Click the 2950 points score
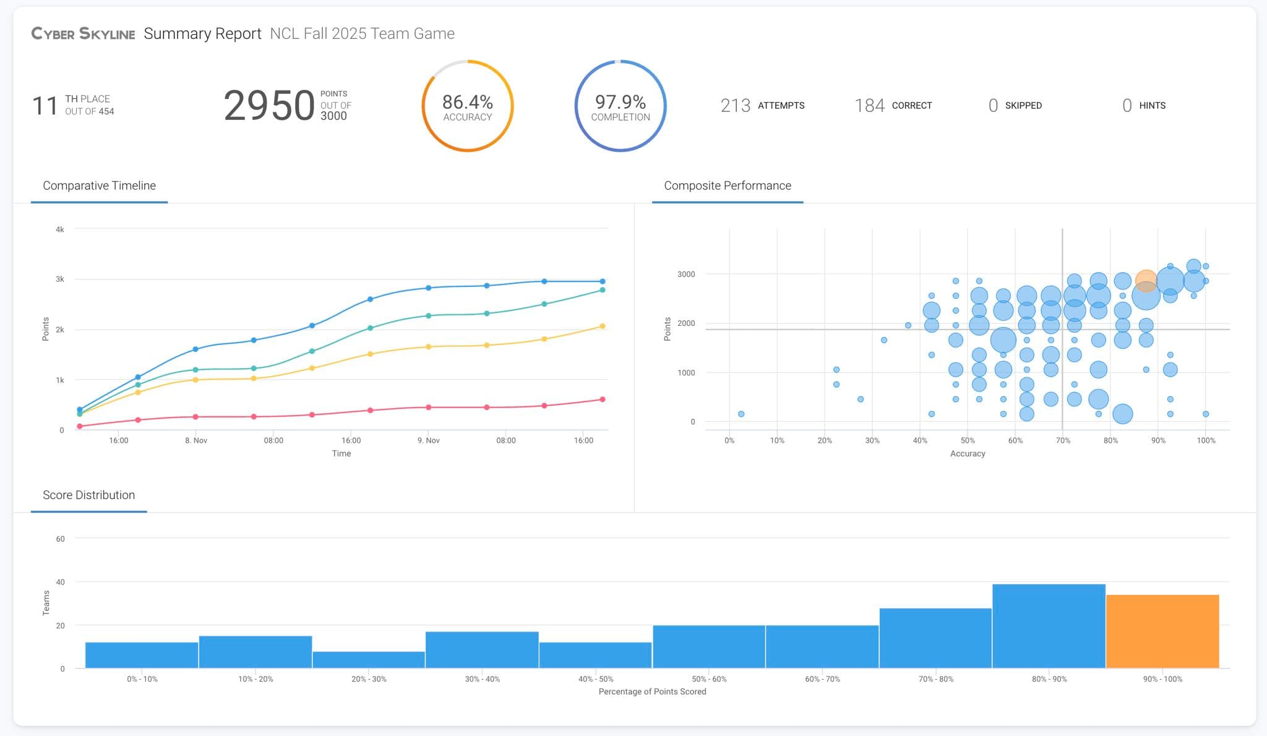 click(269, 106)
